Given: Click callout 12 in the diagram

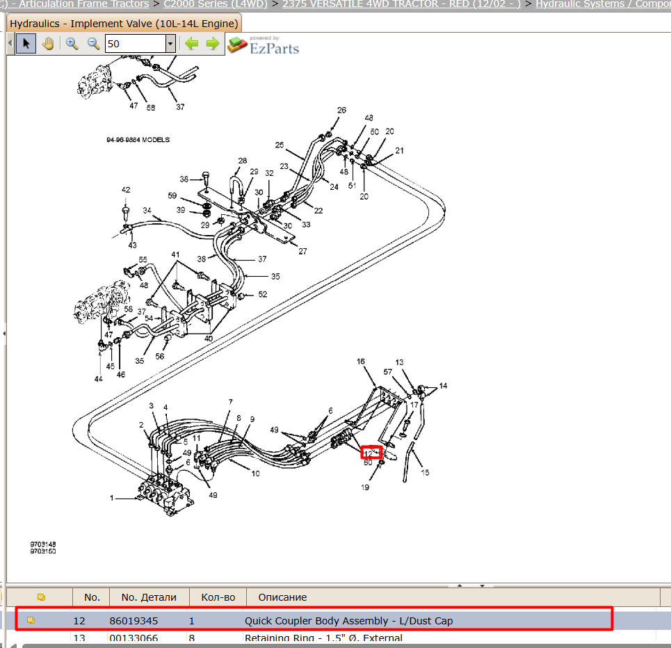Looking at the screenshot, I should 368,454.
